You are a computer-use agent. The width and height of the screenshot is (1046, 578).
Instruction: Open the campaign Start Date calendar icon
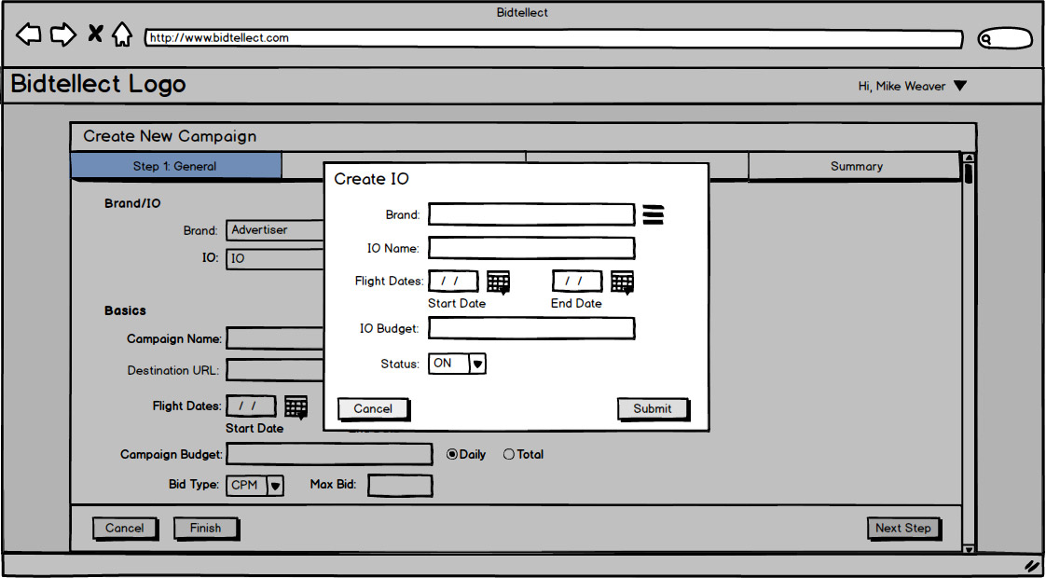click(296, 406)
